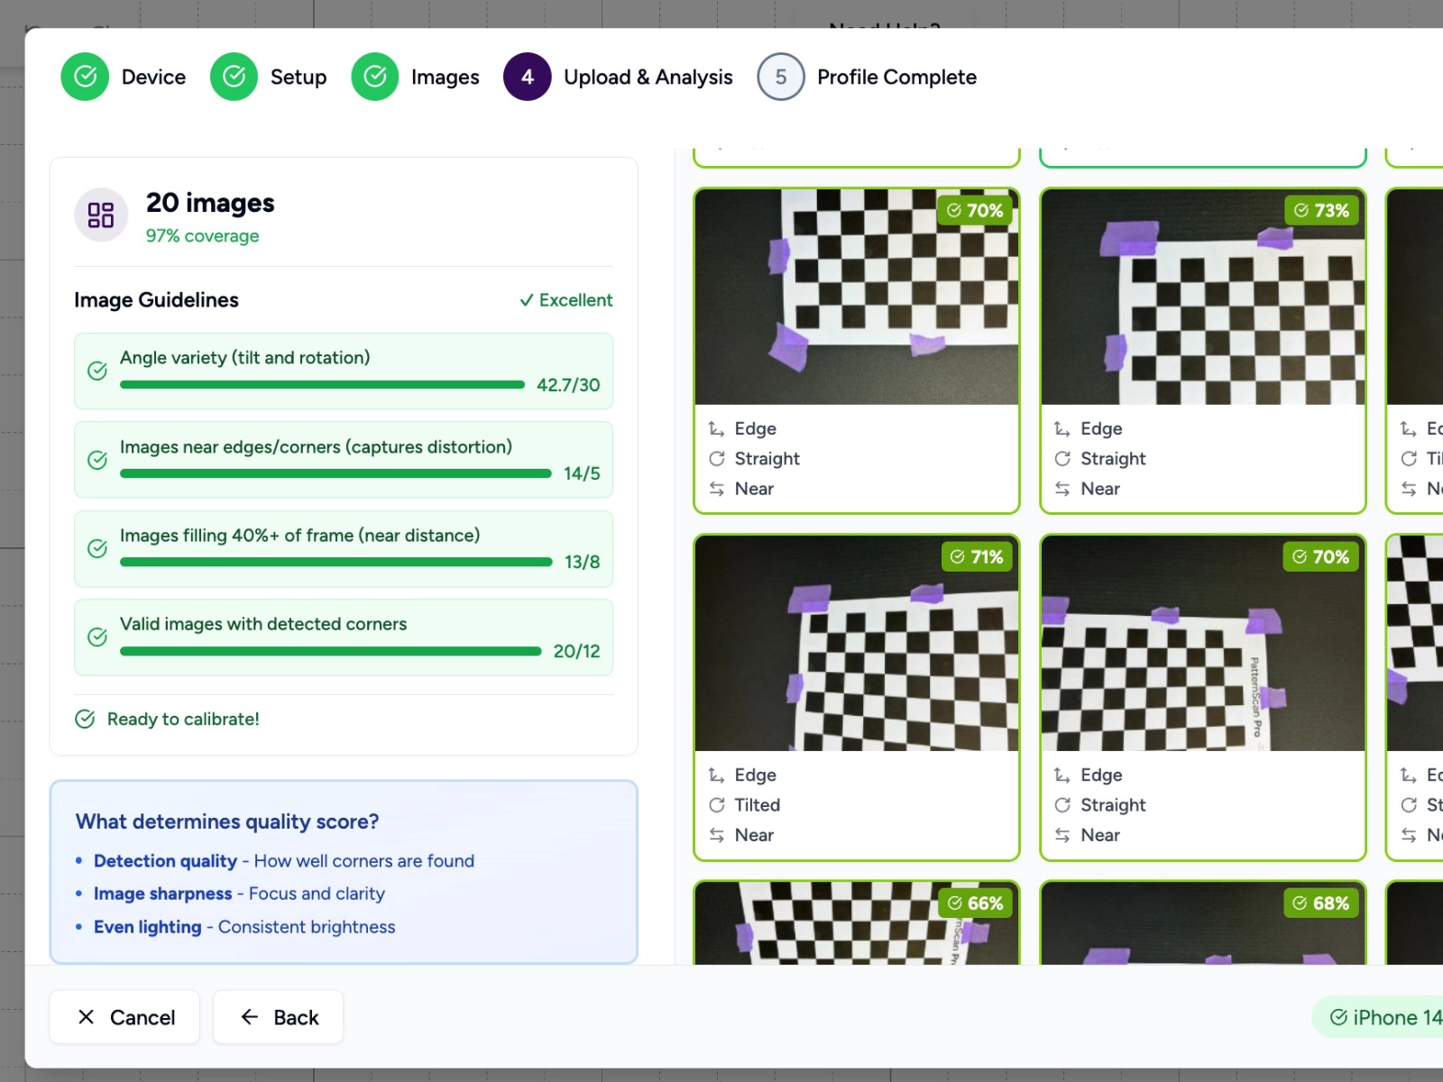Click What determines quality score? heading
The image size is (1443, 1082).
227,821
